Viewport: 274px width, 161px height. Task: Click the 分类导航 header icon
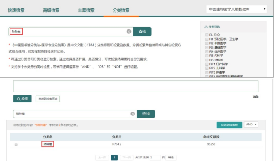tap(206, 27)
